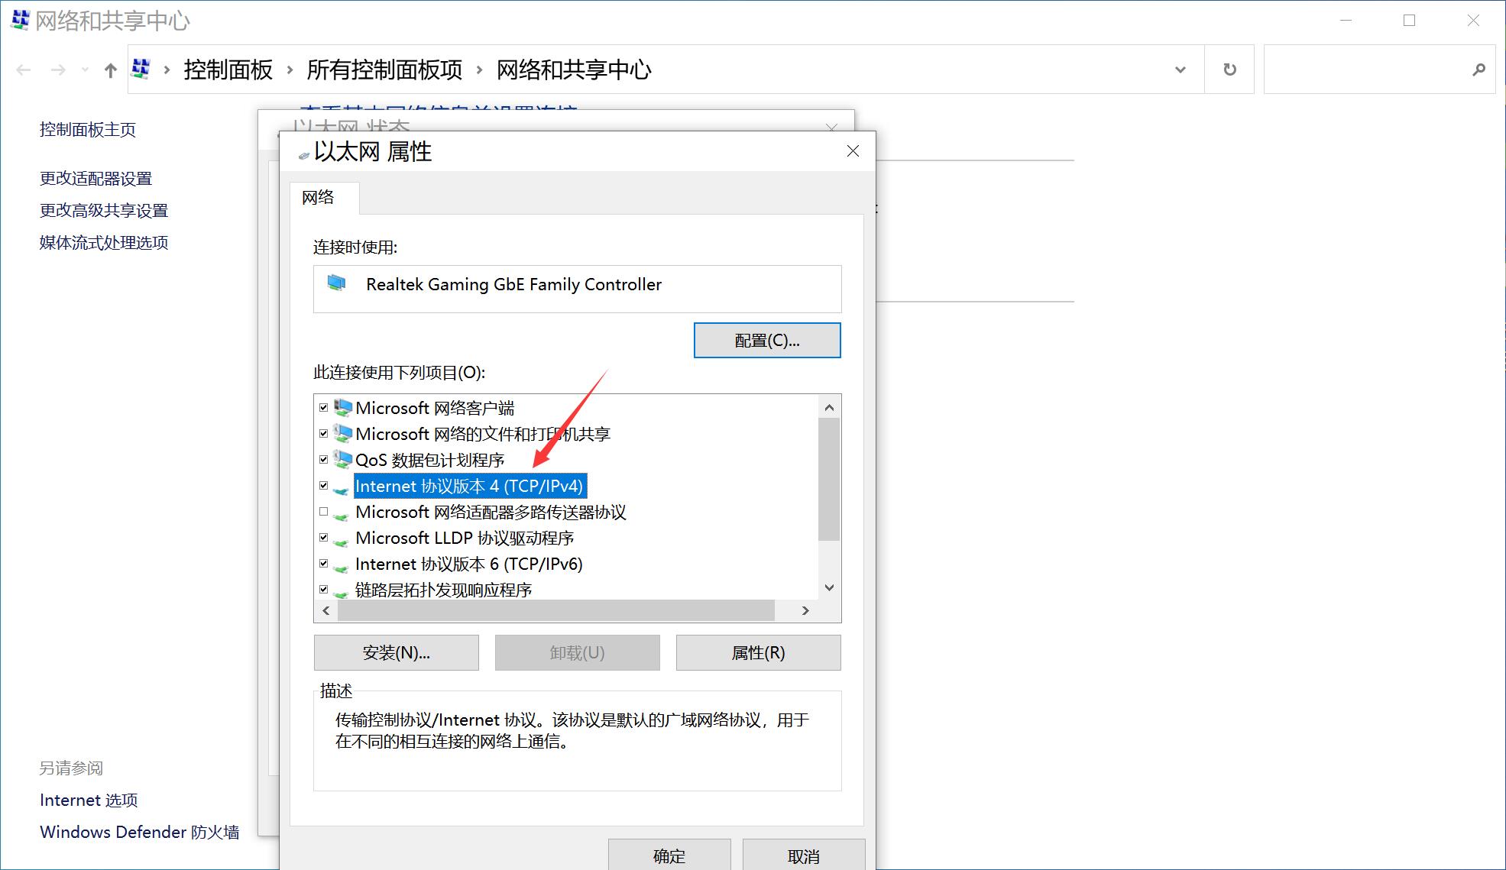Toggle Internet 协议版本 6 checkbox
This screenshot has height=870, width=1506.
(323, 564)
